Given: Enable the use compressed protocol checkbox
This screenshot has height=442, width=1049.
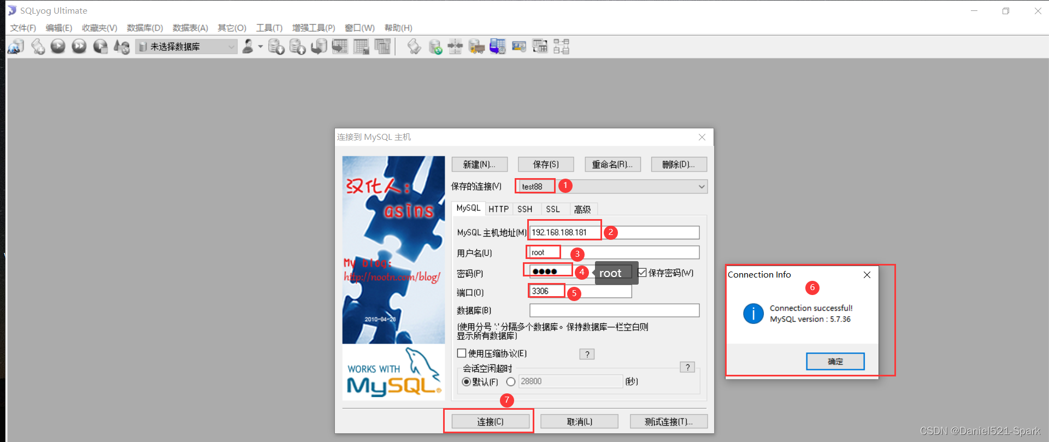Looking at the screenshot, I should (462, 353).
